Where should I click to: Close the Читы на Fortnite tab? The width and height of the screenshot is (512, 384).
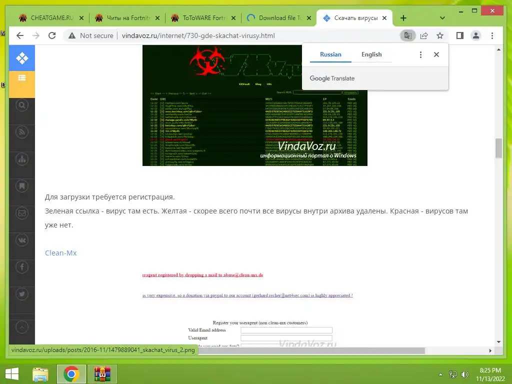(x=157, y=18)
